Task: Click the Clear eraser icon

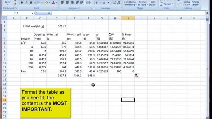Action: coord(179,4)
